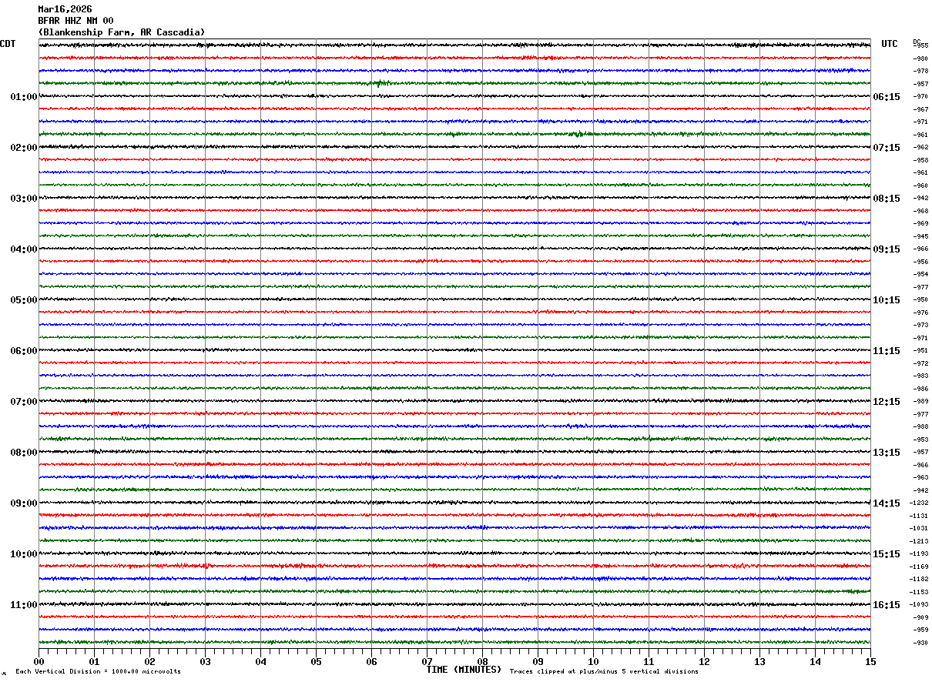Select the 03:00 CDT row label
Screen dimensions: 932x682
click(x=24, y=199)
